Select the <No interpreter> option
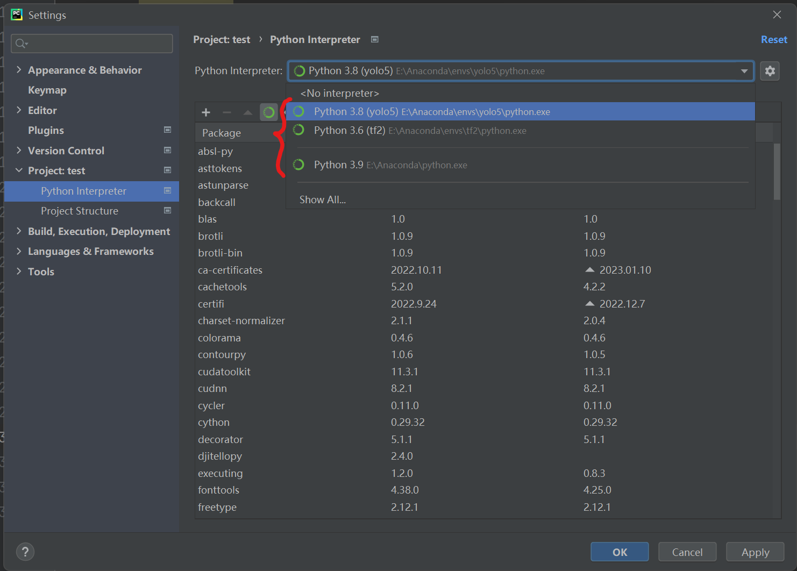 point(521,93)
